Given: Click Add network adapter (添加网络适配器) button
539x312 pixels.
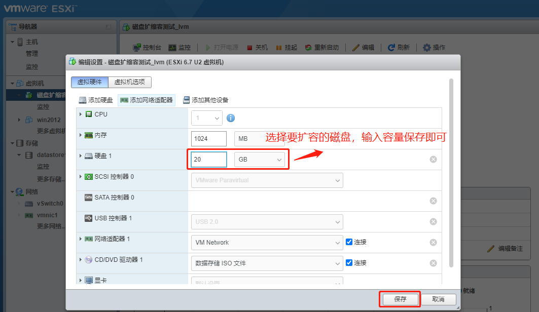Looking at the screenshot, I should [x=147, y=100].
